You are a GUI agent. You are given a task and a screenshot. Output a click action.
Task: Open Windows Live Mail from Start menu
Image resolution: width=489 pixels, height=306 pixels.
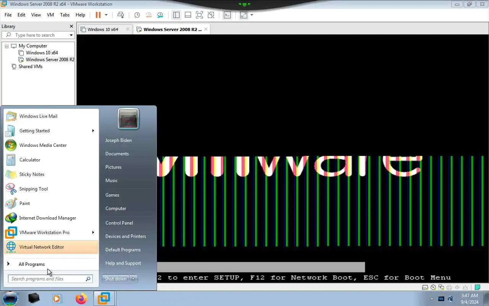(51, 116)
